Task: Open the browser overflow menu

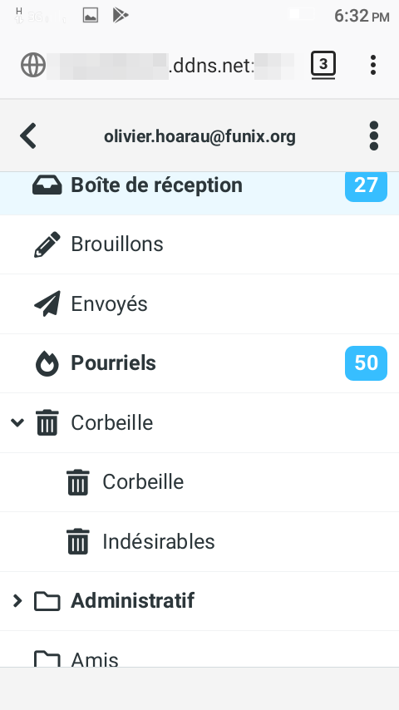Action: 372,65
